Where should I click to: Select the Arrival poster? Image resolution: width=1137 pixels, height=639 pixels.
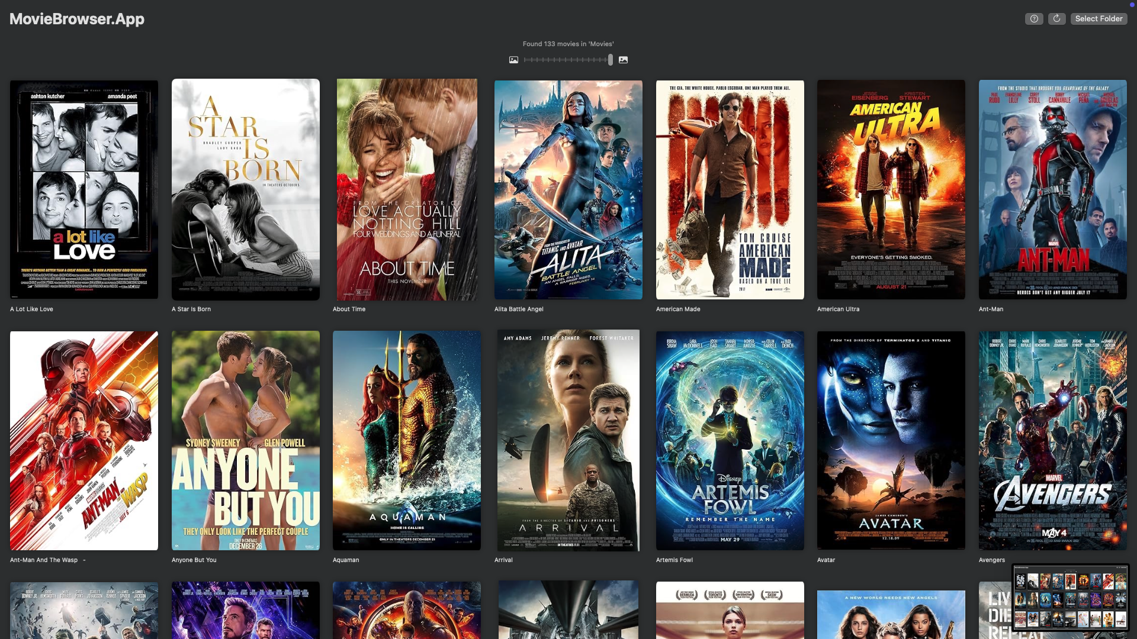click(x=568, y=441)
